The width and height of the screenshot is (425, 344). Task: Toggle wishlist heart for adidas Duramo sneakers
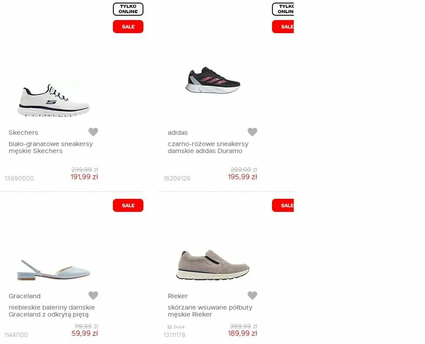(x=252, y=132)
